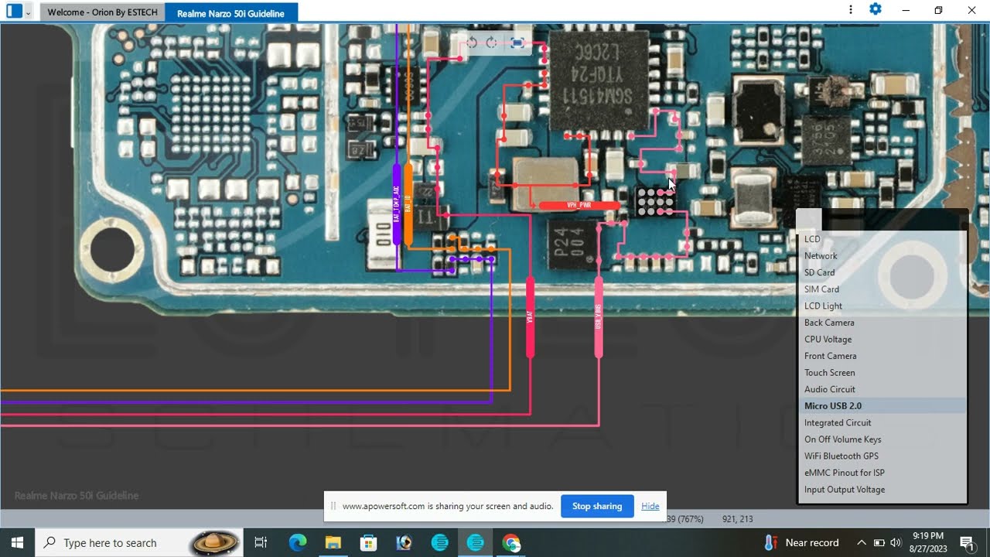Click the volume speaker tray icon
Viewport: 990px width, 557px height.
tap(896, 542)
